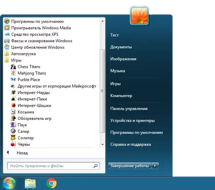The width and height of the screenshot is (215, 190).
Task: Open shutdown options arrow menu
Action: [155, 166]
